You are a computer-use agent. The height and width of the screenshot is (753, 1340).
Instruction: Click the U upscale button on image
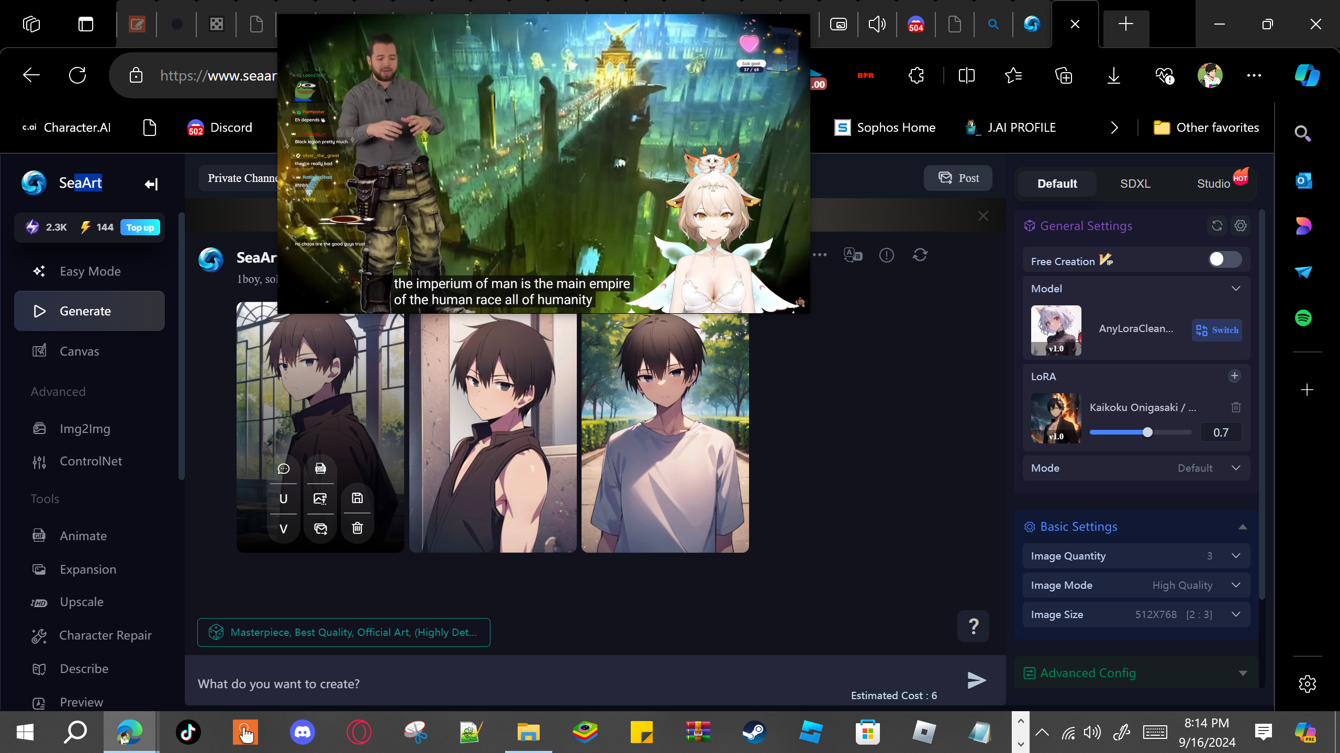click(284, 499)
